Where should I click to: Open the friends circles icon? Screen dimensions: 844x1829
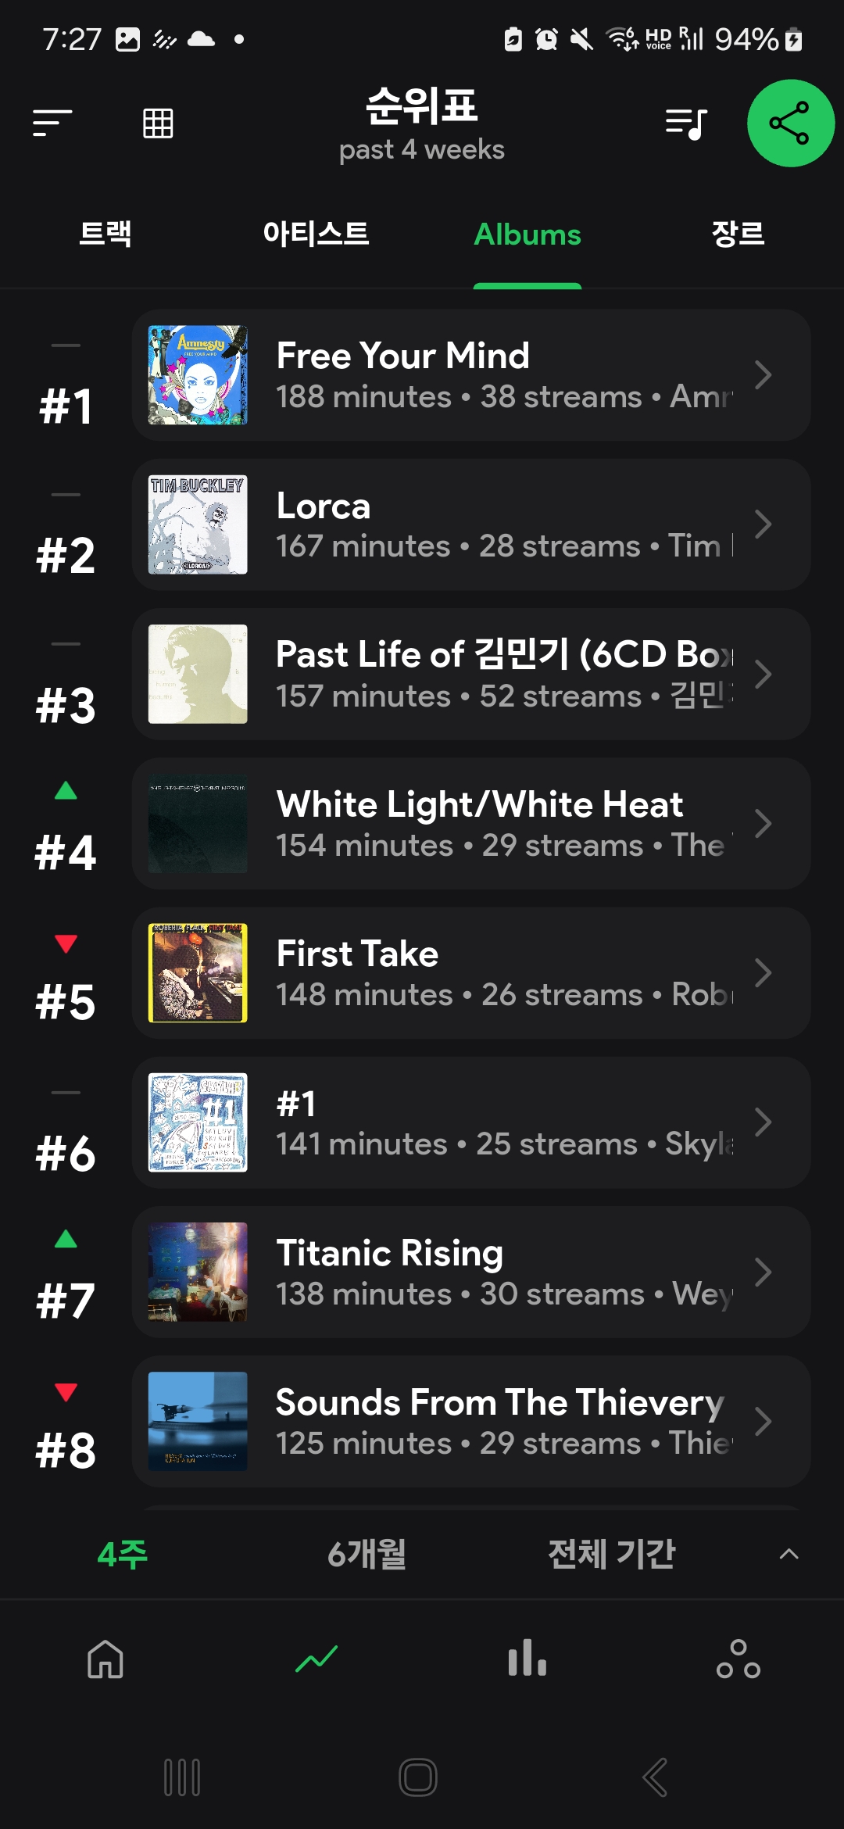tap(738, 1659)
